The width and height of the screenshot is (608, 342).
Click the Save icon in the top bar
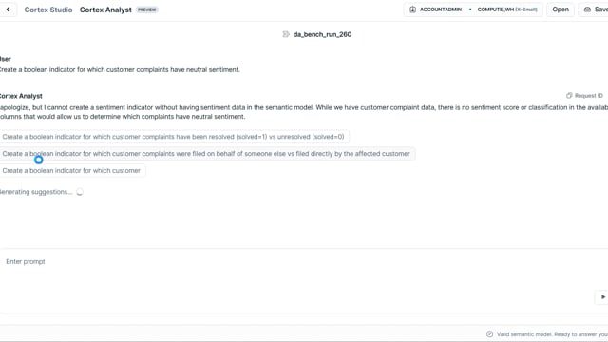[587, 9]
